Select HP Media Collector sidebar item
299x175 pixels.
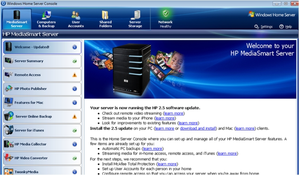click(x=42, y=144)
